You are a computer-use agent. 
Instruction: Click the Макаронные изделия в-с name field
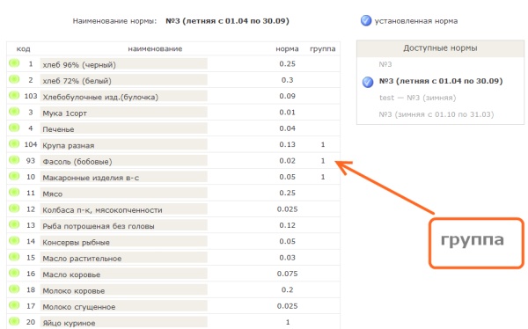click(x=123, y=177)
